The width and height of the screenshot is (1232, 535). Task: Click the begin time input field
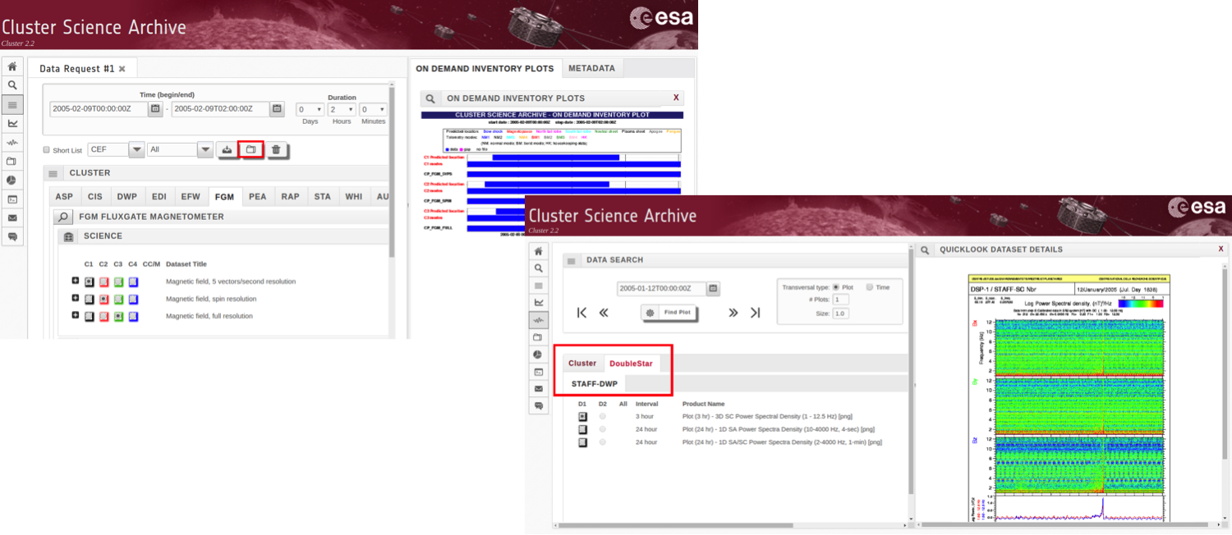[99, 109]
